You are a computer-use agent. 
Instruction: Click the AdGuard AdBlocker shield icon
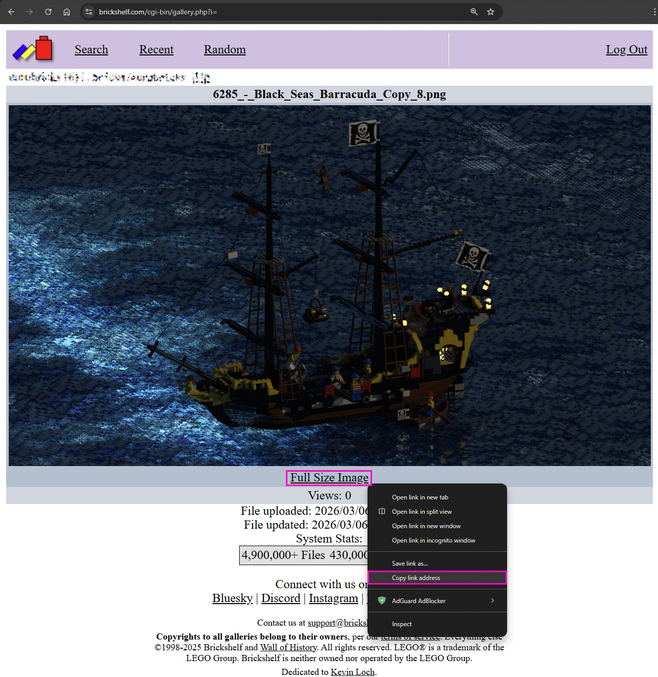pos(381,601)
